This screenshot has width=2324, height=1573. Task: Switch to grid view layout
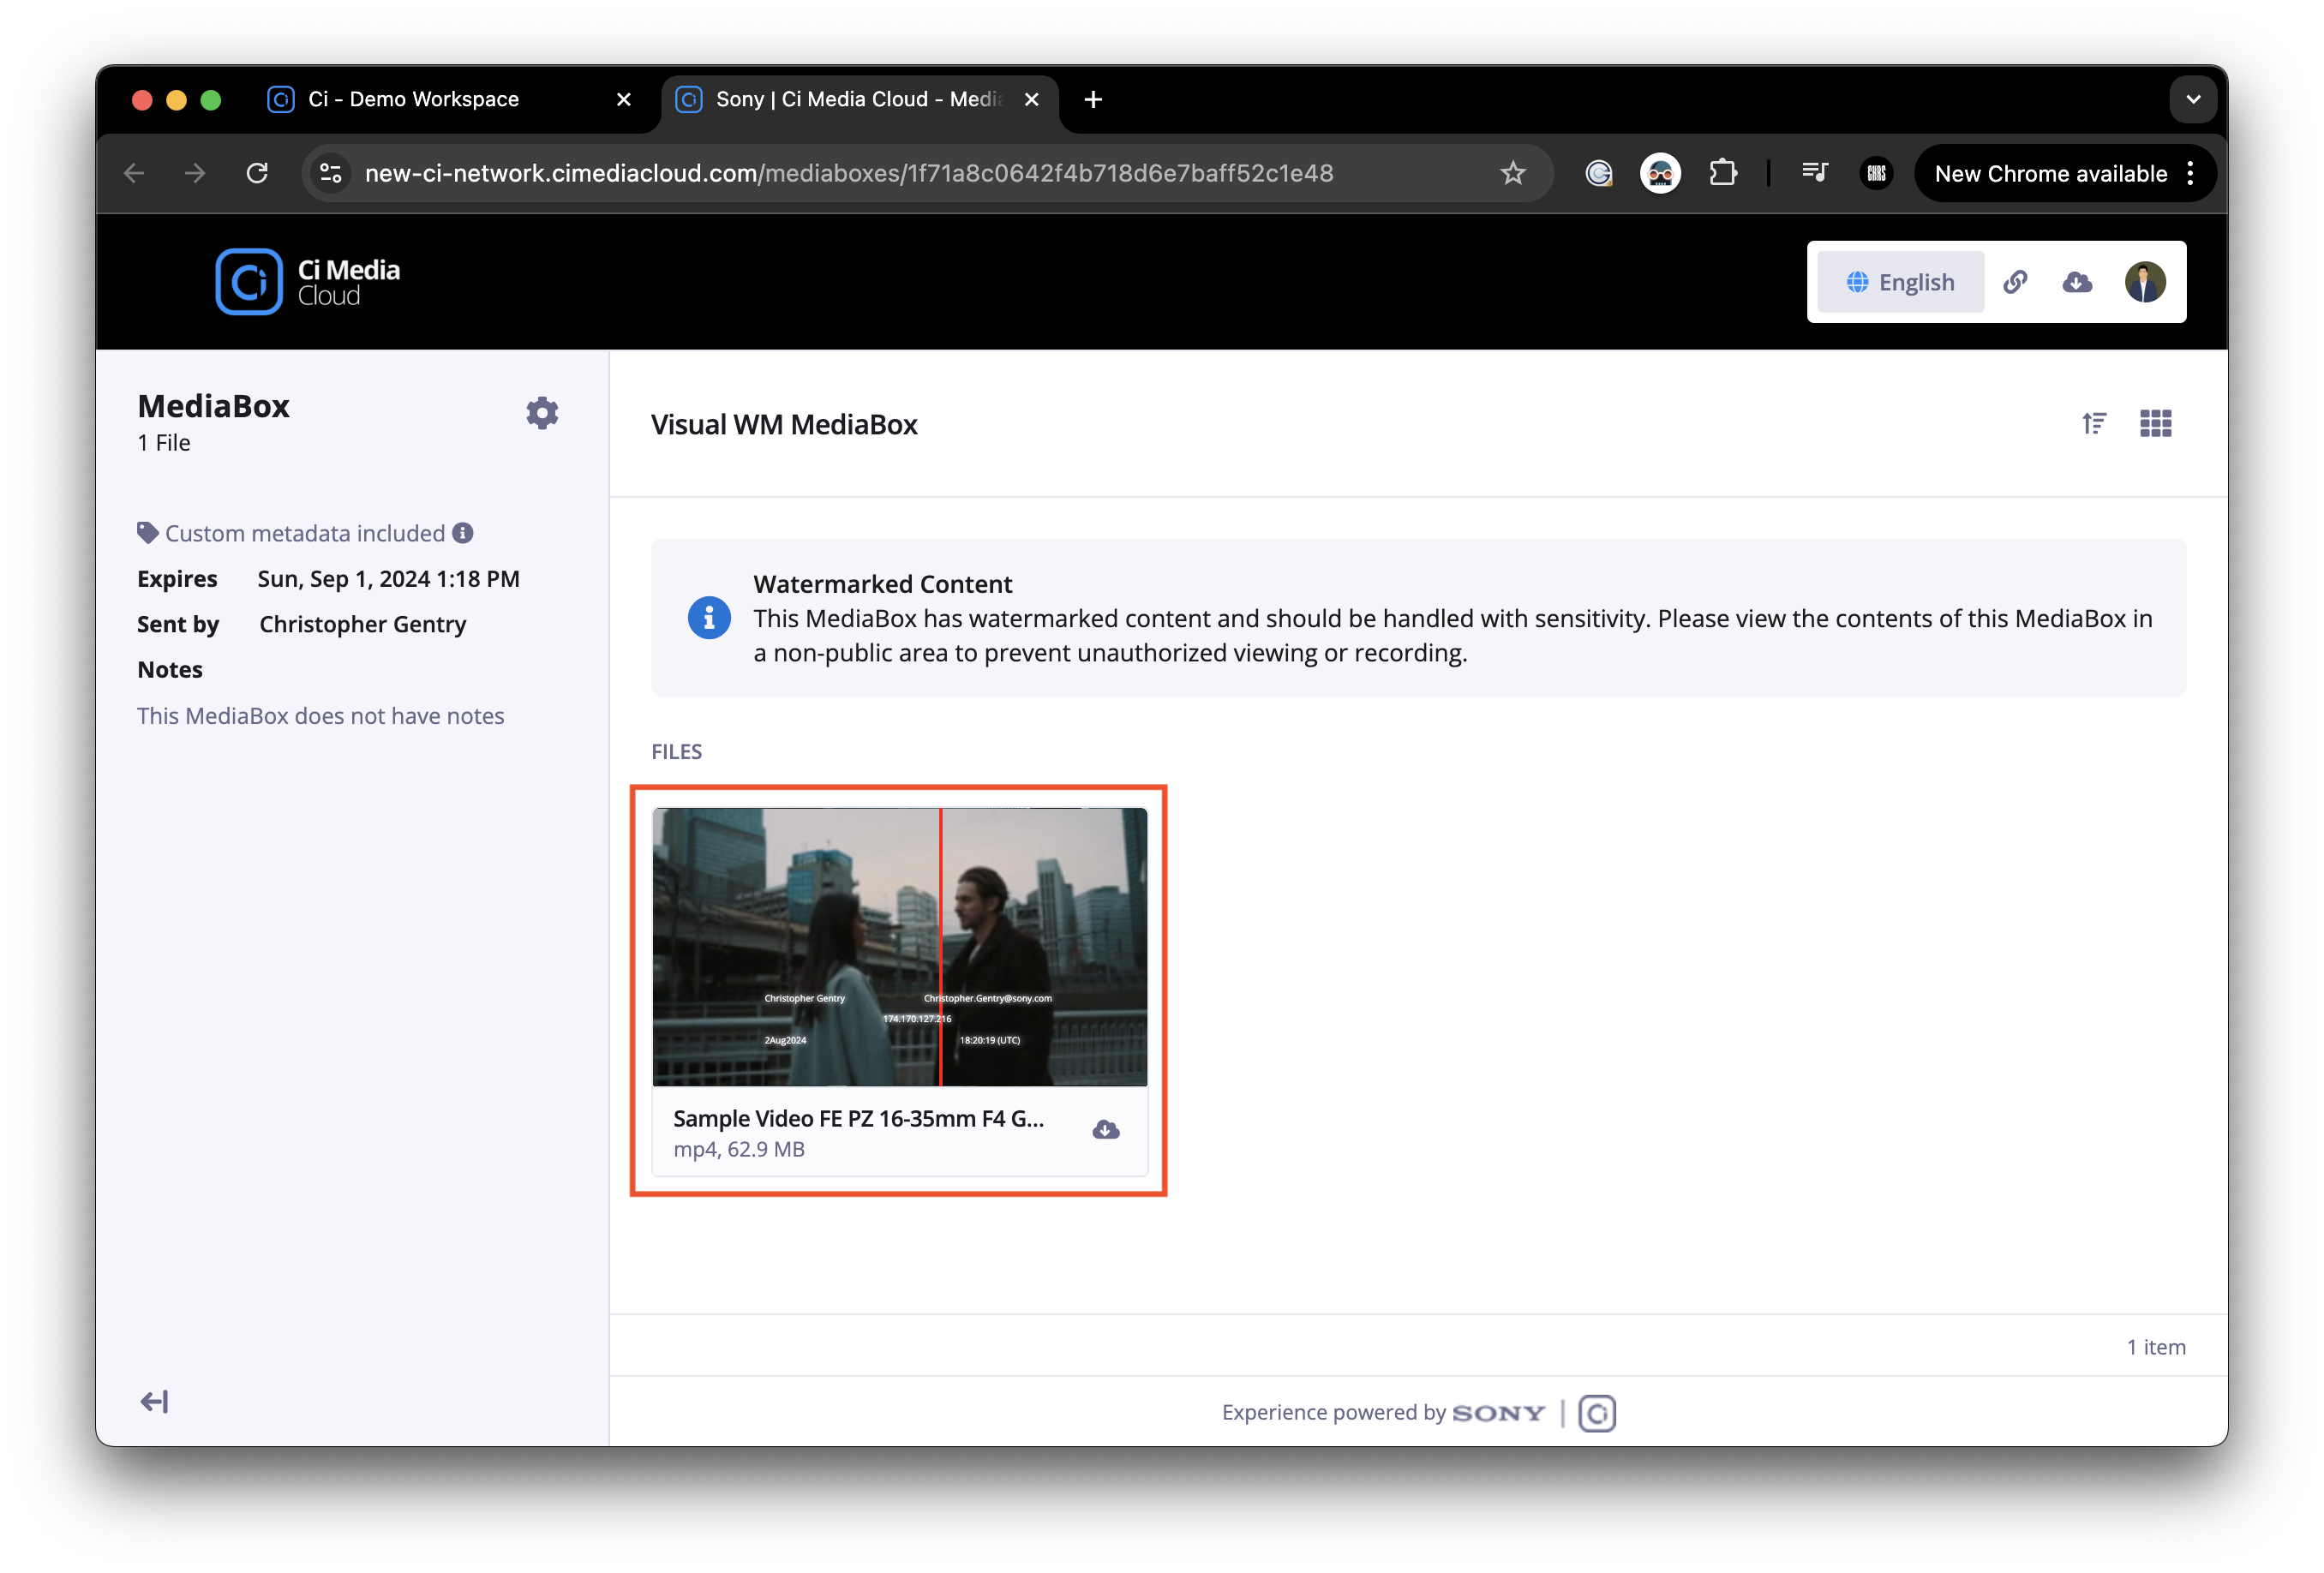point(2155,424)
